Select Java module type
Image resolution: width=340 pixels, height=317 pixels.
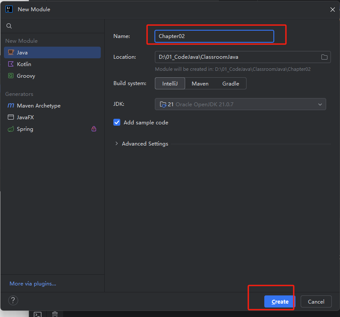pyautogui.click(x=52, y=52)
